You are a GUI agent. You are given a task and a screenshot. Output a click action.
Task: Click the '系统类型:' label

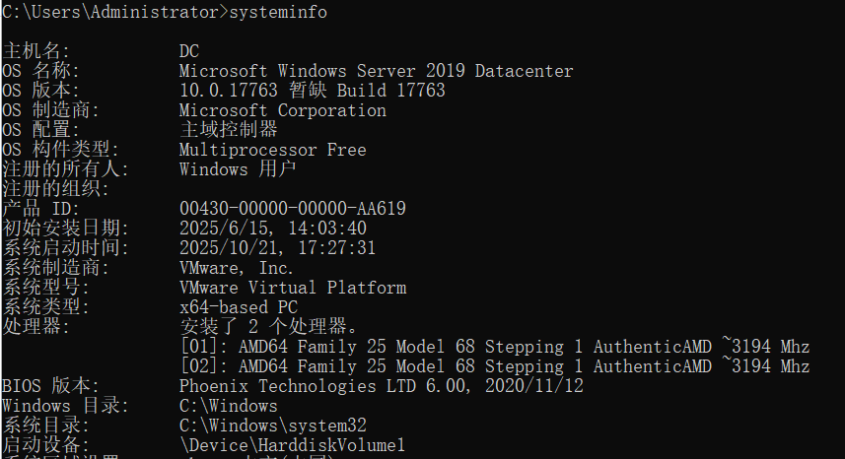[45, 306]
